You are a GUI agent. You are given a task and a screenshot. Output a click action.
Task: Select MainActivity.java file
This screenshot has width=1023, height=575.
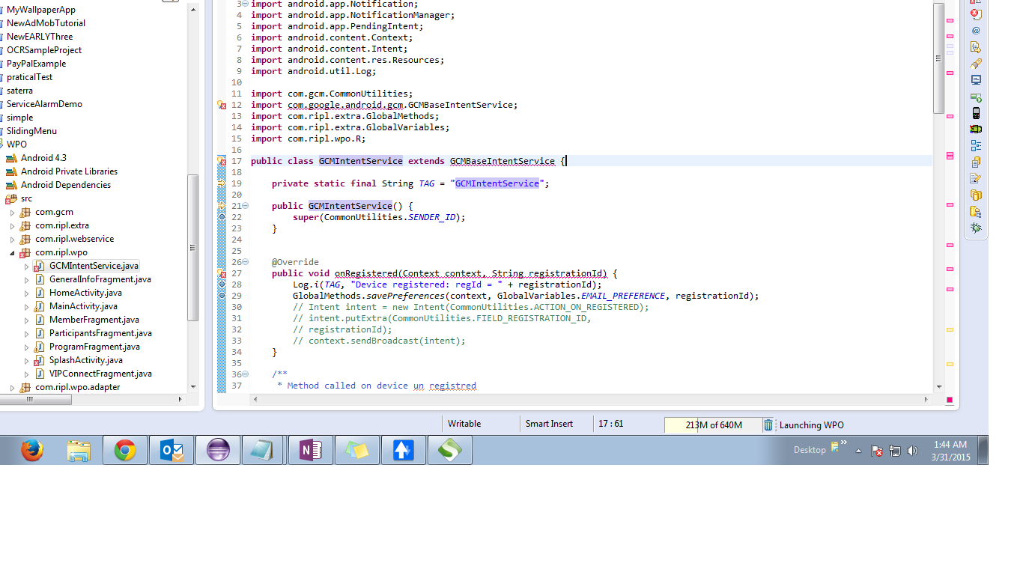pos(83,306)
